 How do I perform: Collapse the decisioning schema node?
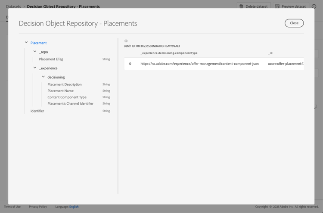pos(43,77)
